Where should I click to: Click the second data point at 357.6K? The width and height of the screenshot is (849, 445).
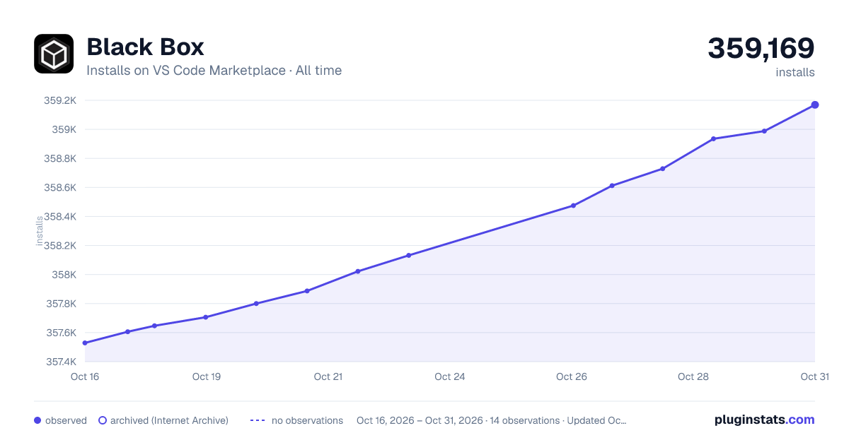pyautogui.click(x=127, y=331)
